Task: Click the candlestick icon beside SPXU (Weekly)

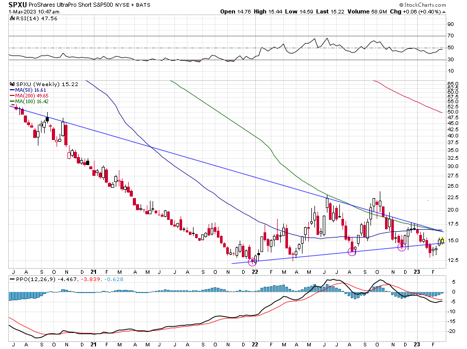Action: (x=12, y=84)
